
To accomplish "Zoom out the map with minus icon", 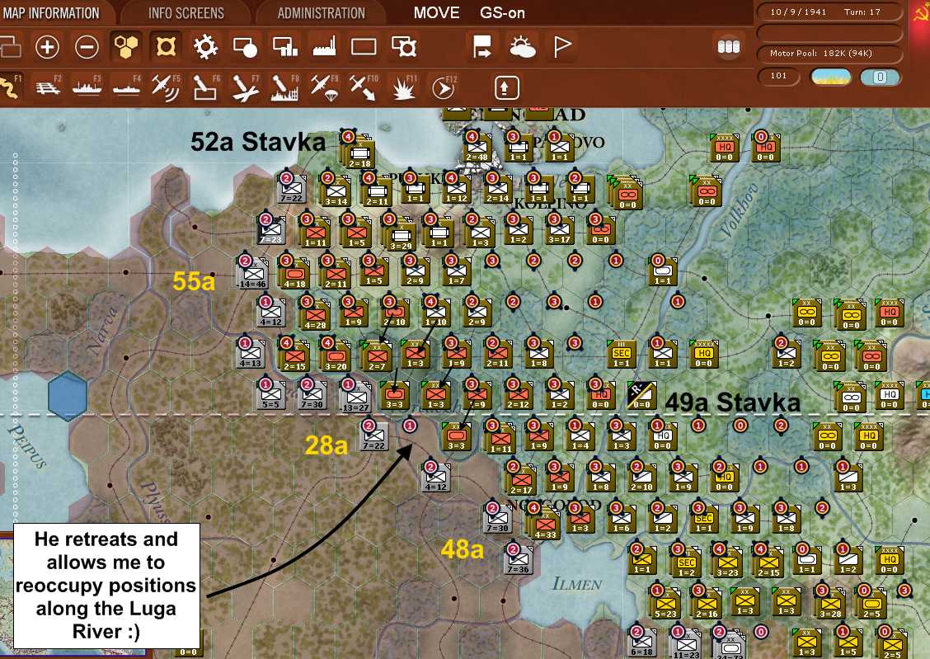I will click(87, 47).
